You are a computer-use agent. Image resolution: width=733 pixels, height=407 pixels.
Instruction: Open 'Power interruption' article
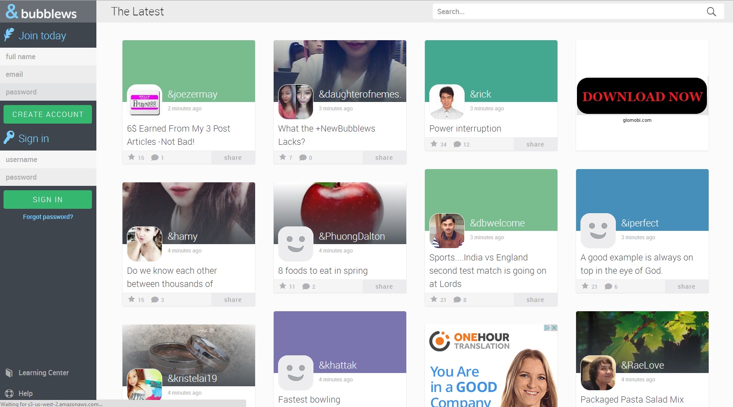(x=465, y=128)
